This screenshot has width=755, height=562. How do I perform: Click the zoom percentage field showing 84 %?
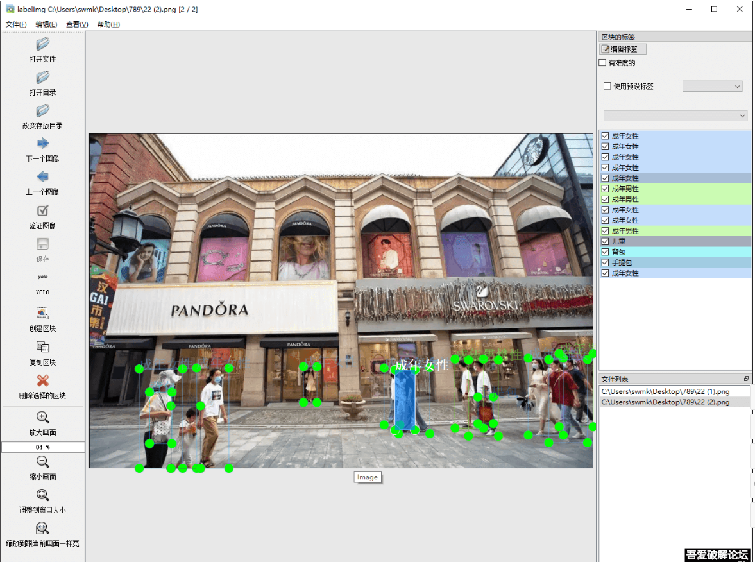pos(43,447)
